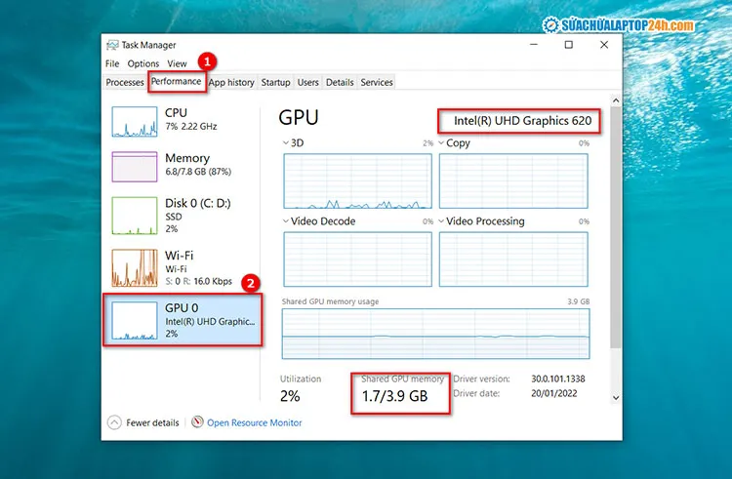Screen dimensions: 732x479
Task: Collapse view with Fewer details arrow icon
Action: (x=114, y=422)
